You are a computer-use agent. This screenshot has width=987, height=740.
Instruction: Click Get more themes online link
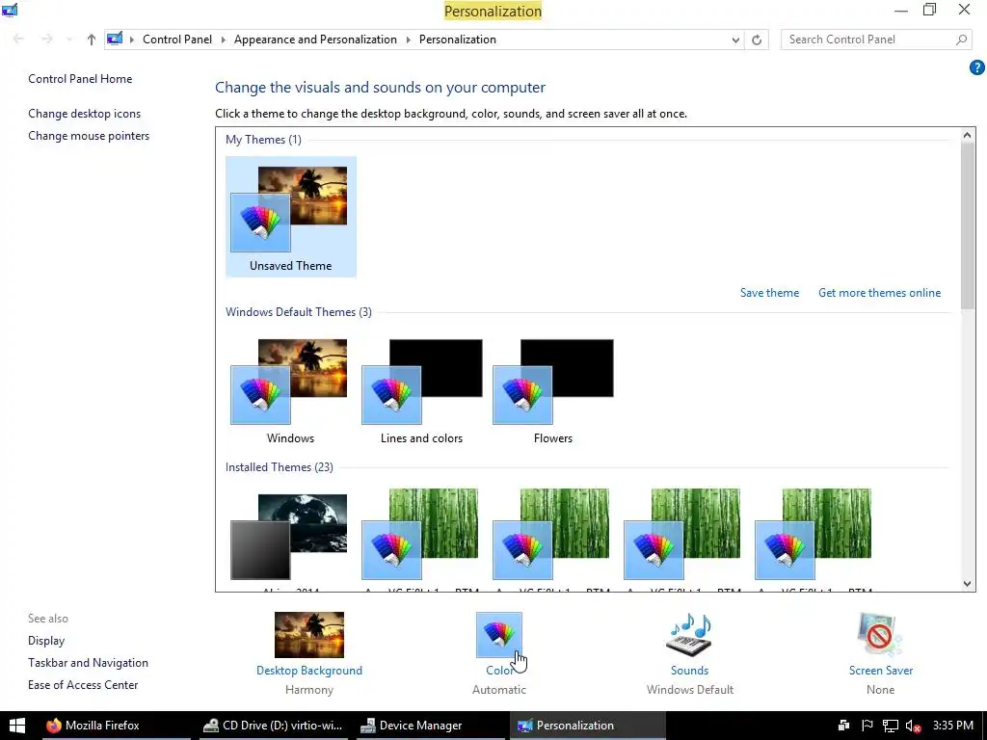(x=879, y=293)
